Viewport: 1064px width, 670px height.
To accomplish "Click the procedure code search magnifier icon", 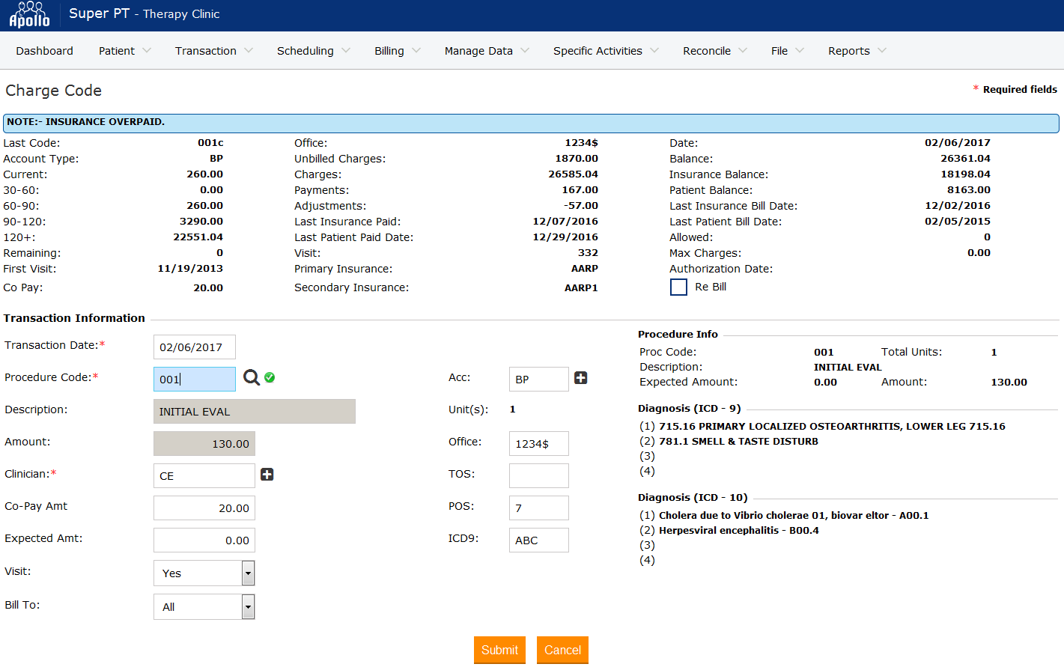I will pos(252,378).
